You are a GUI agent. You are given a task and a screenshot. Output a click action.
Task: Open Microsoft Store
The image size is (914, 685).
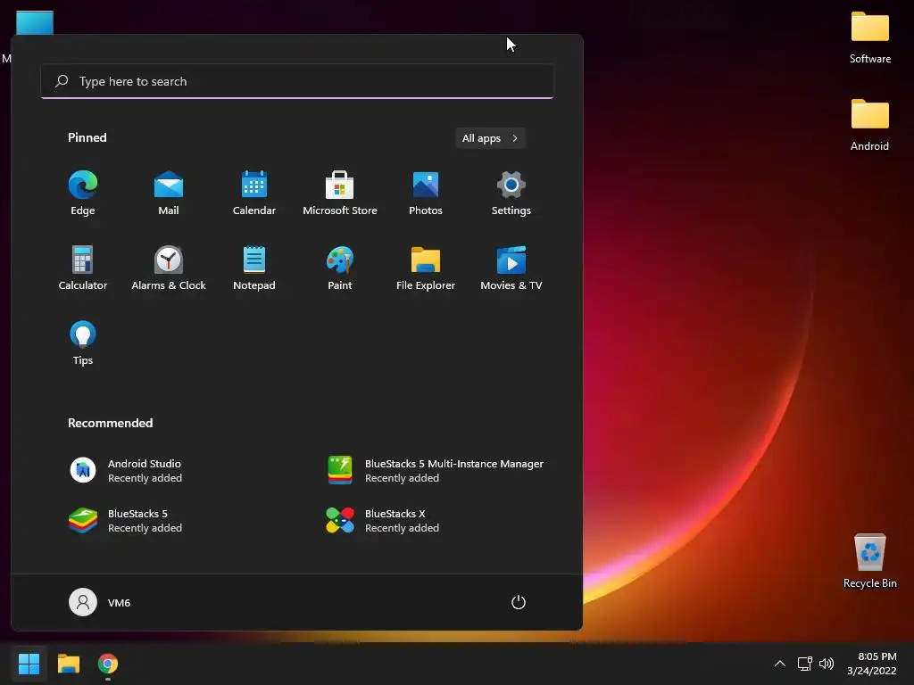point(340,194)
